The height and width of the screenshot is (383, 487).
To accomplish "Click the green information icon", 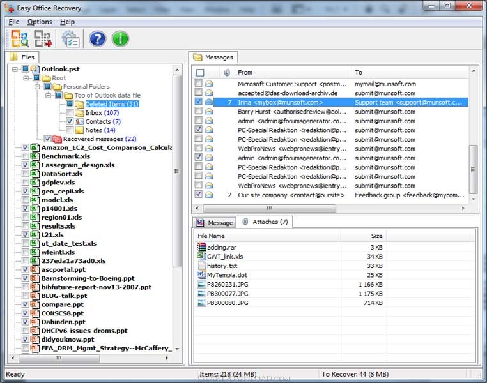I will tap(120, 39).
